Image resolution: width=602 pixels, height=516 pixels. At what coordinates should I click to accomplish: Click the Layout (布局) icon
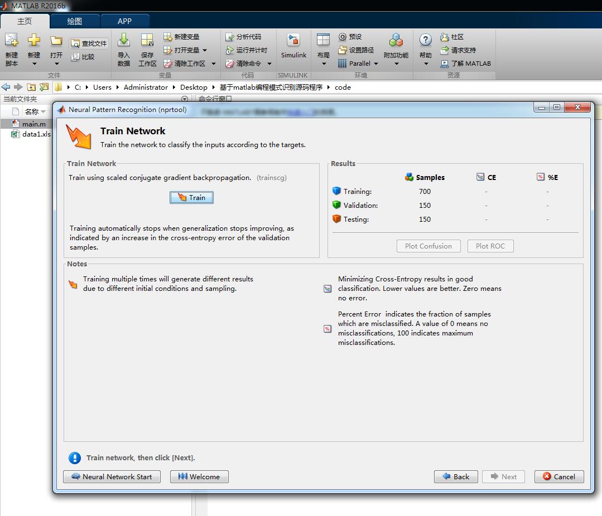323,40
